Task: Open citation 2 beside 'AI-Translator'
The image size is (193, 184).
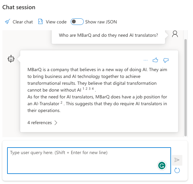Action: [61, 103]
